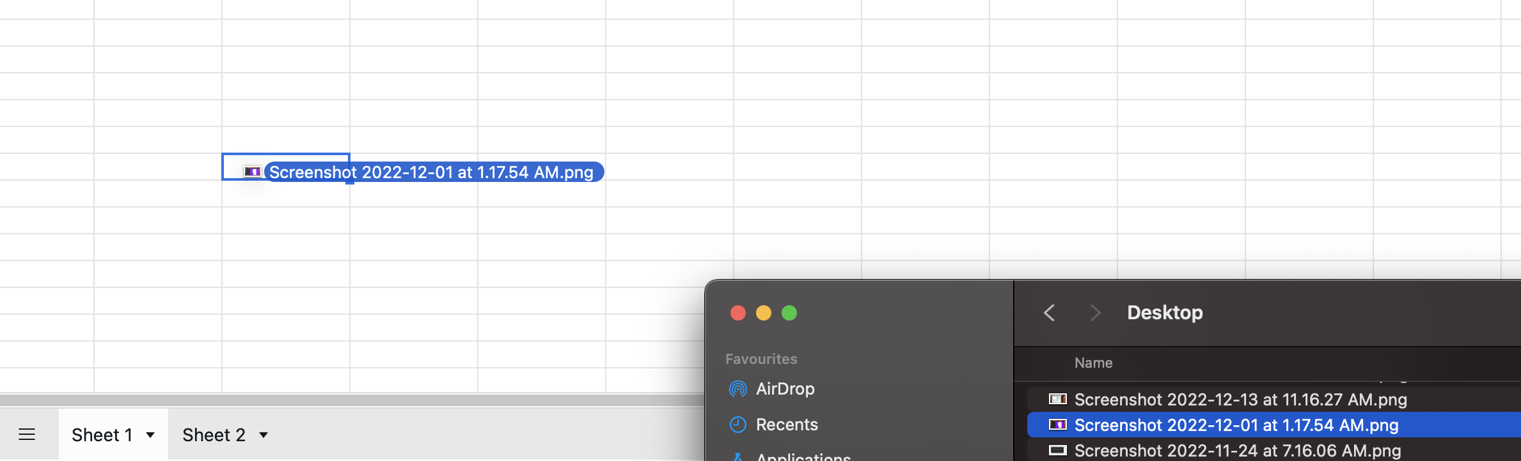Go back using the Finder back chevron

tap(1049, 313)
